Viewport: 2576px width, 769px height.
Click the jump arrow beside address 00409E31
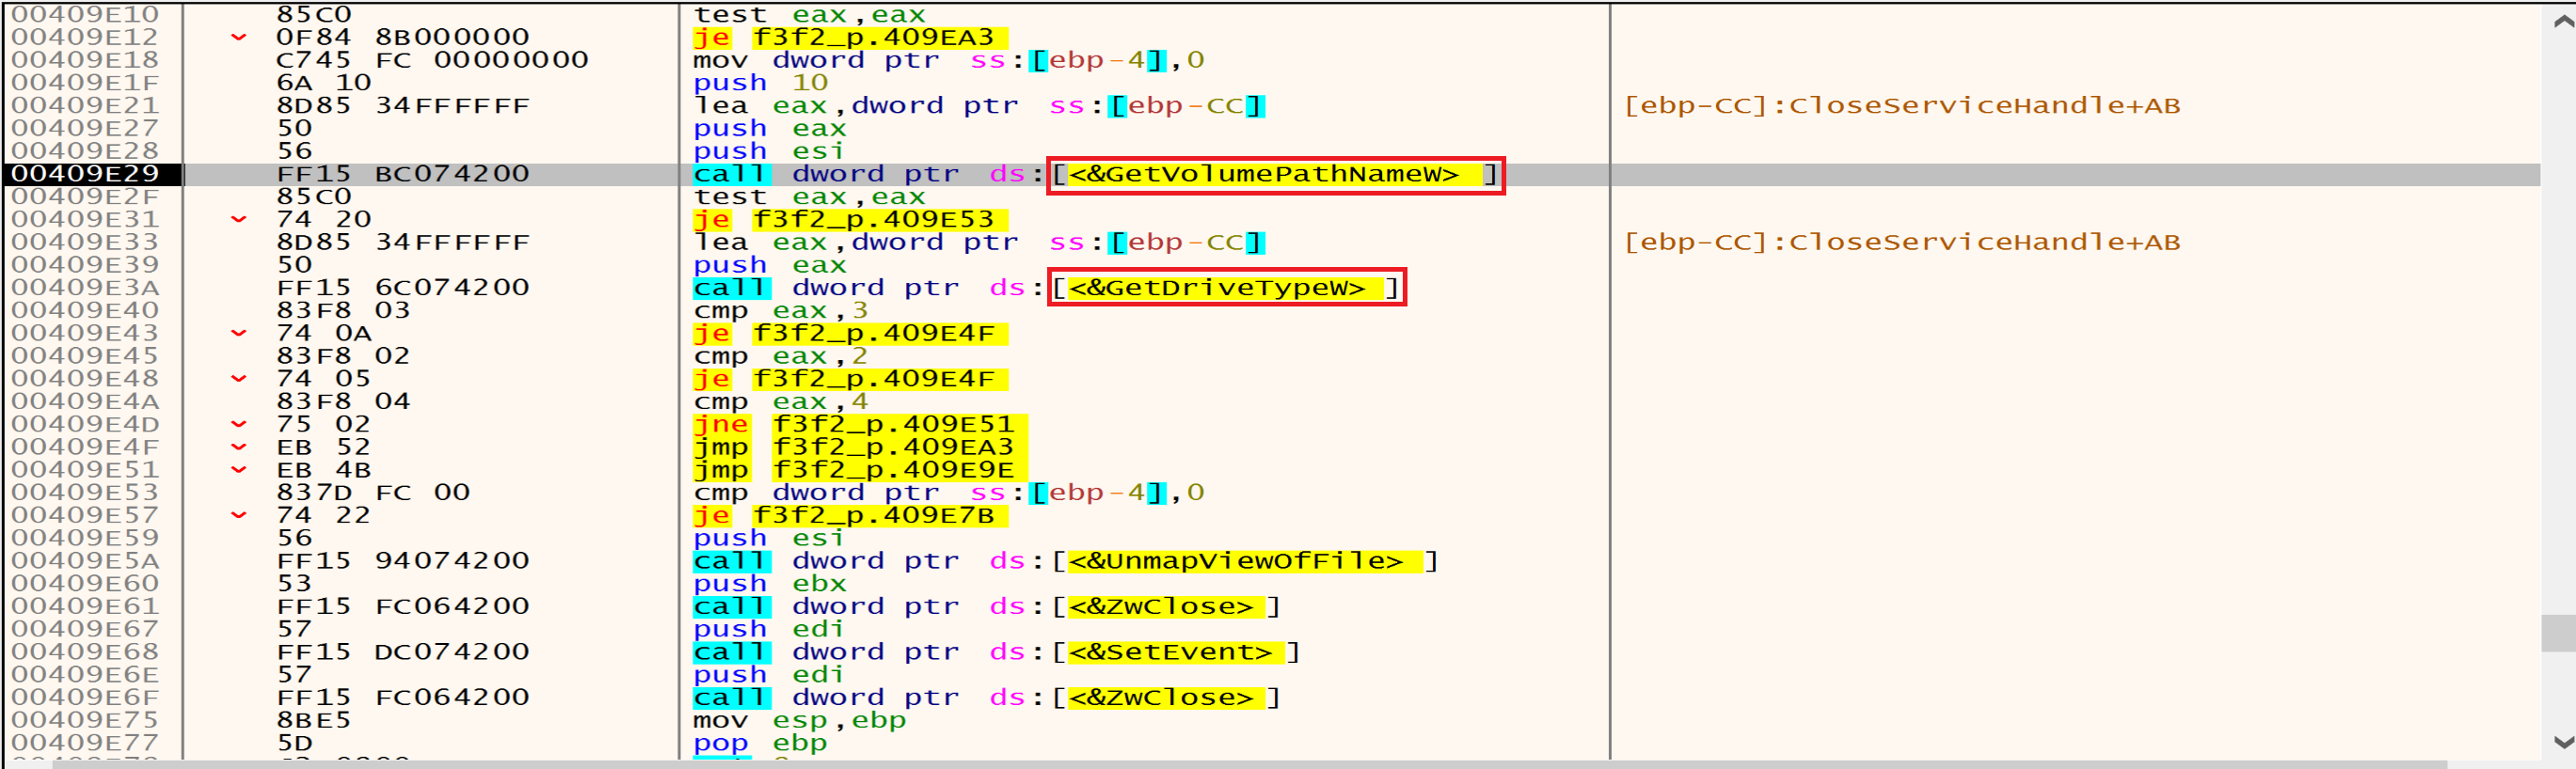click(x=238, y=220)
